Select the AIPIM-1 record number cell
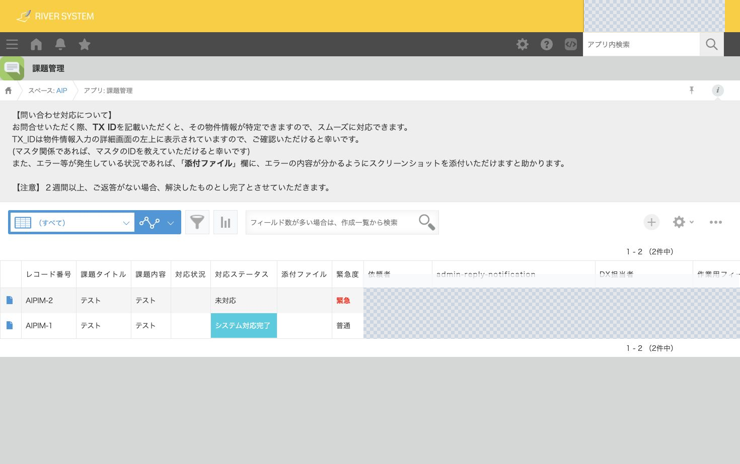This screenshot has width=740, height=464. pos(49,326)
